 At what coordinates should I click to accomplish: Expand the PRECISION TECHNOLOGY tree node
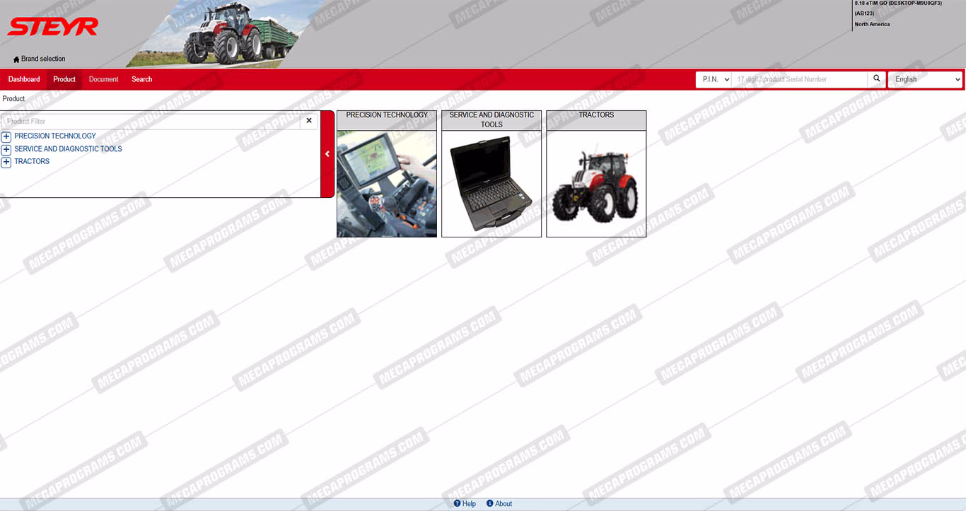point(6,136)
